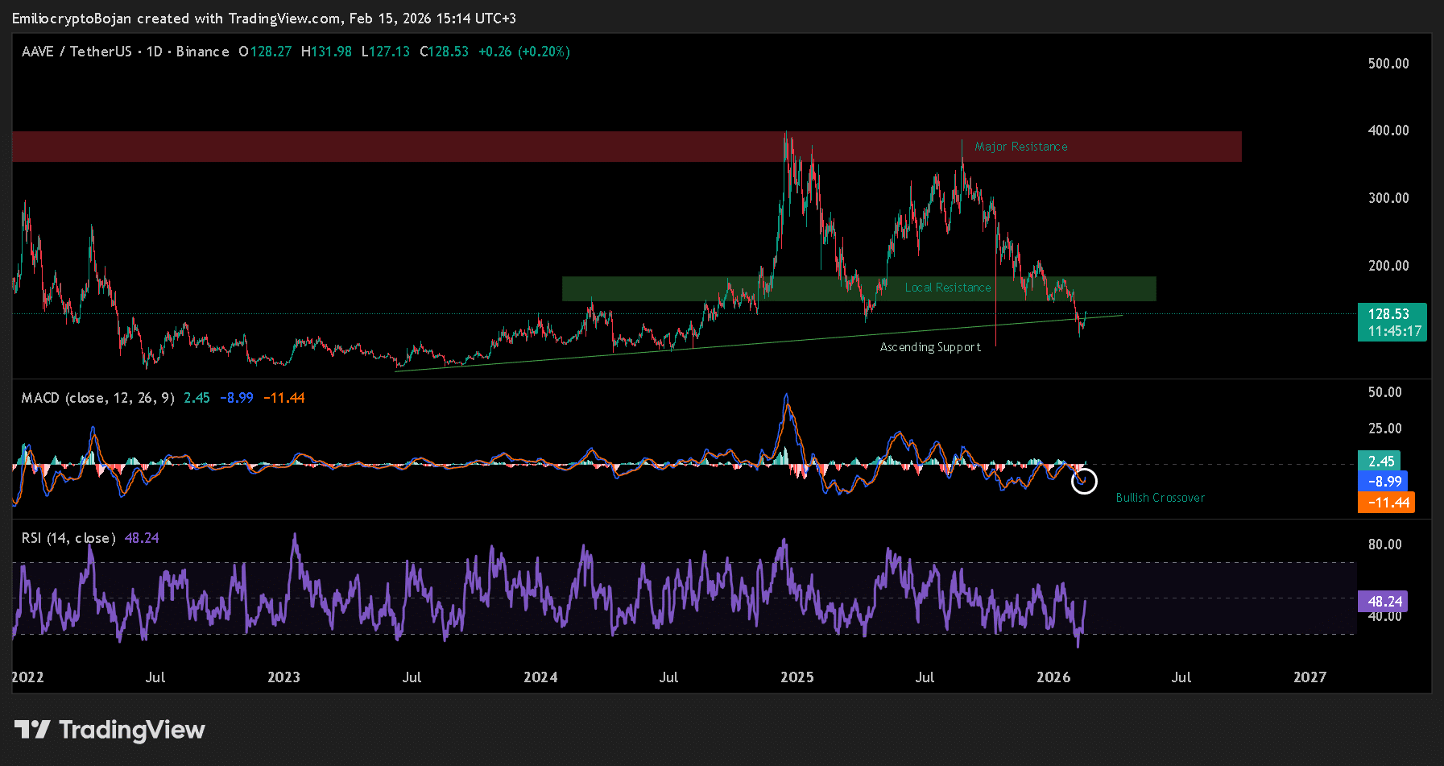Viewport: 1444px width, 766px height.
Task: Click the 40.00 label on the RSI axis
Action: point(1385,617)
